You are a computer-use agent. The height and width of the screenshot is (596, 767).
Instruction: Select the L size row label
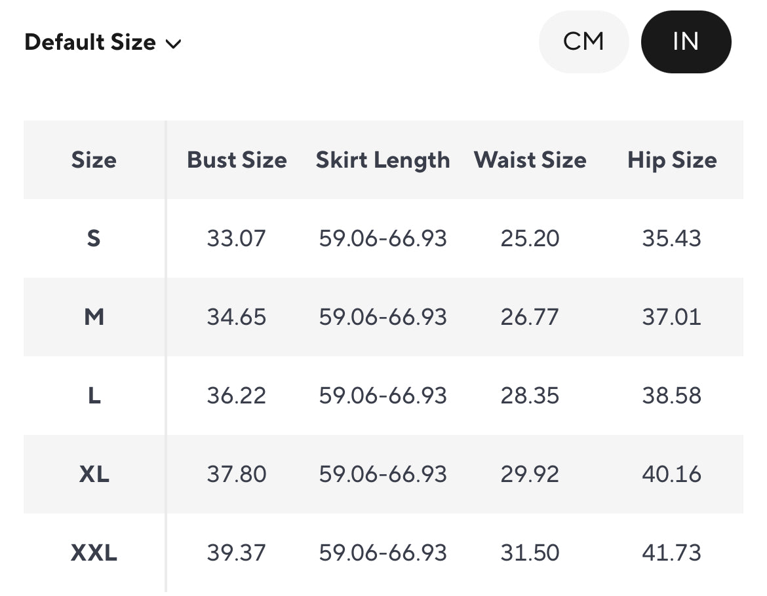94,396
